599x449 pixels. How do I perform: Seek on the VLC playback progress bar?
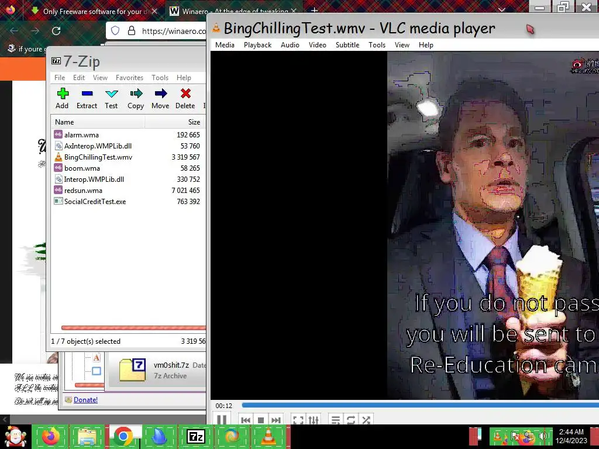tap(420, 405)
